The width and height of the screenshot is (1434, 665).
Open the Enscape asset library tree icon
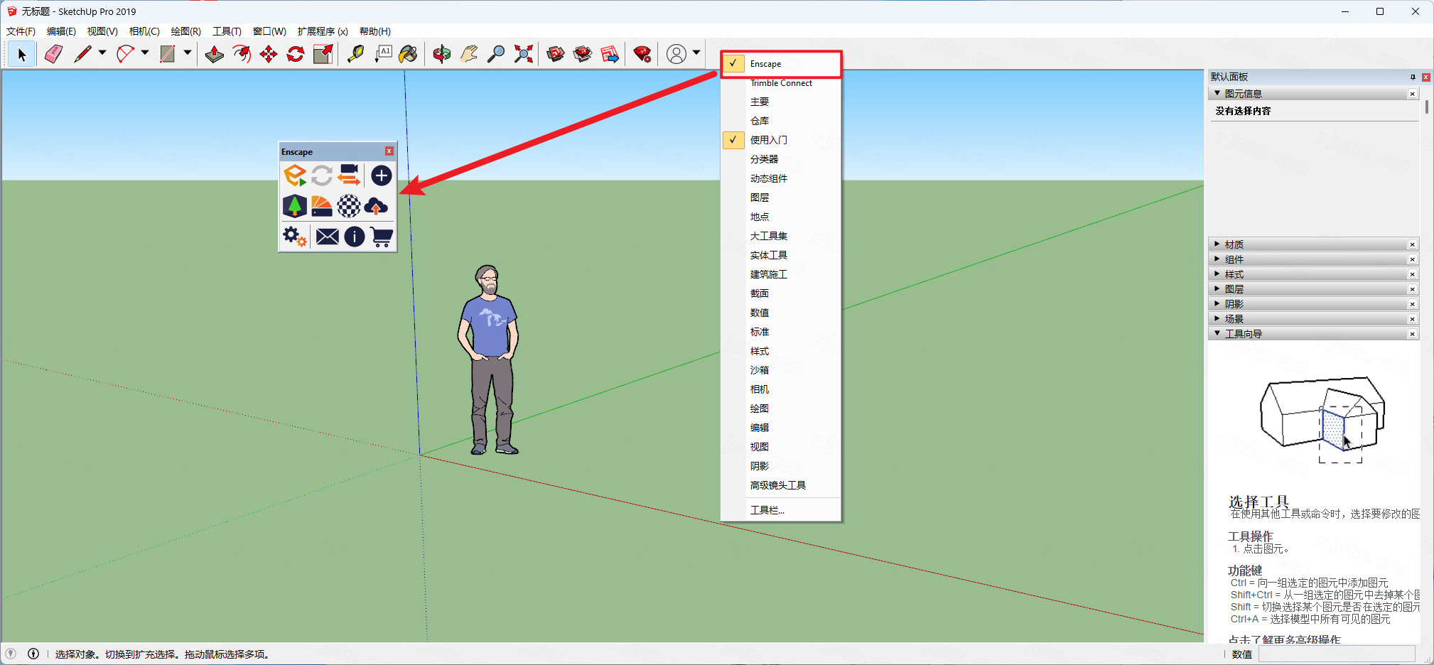(x=295, y=206)
